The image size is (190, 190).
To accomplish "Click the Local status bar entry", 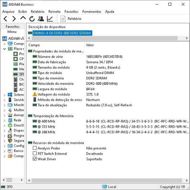I will click(x=109, y=187).
